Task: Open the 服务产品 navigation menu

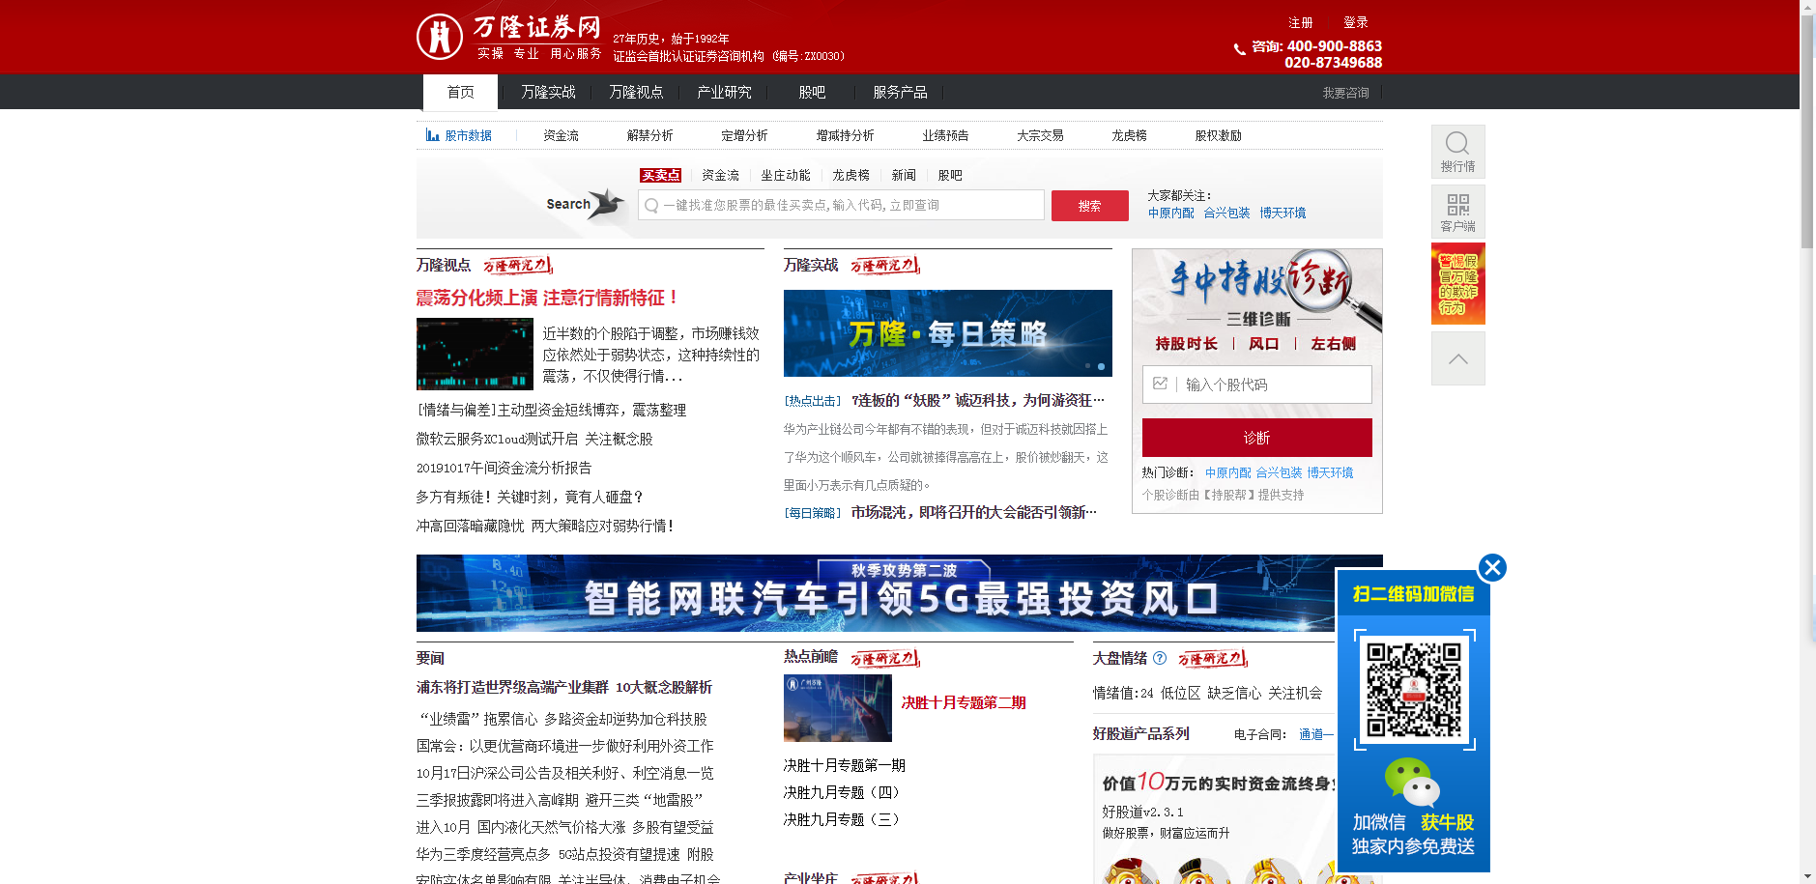Action: (x=900, y=92)
